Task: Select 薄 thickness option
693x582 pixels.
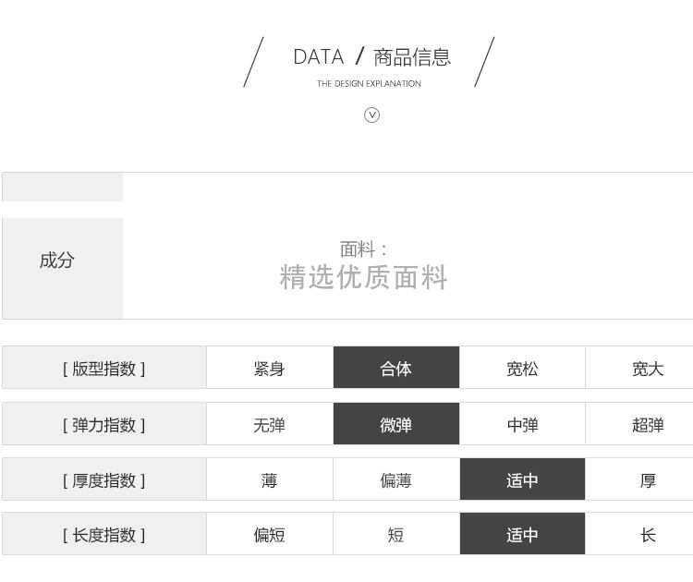Action: (x=269, y=480)
